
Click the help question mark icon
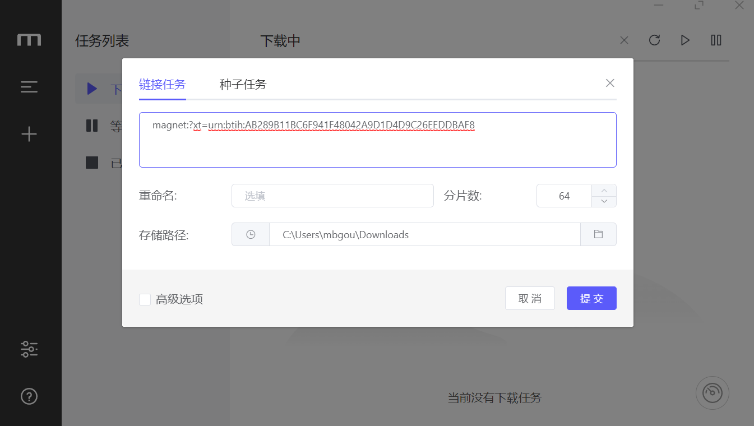(29, 396)
